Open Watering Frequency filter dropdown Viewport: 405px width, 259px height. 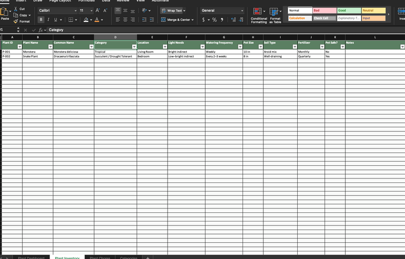click(x=240, y=47)
